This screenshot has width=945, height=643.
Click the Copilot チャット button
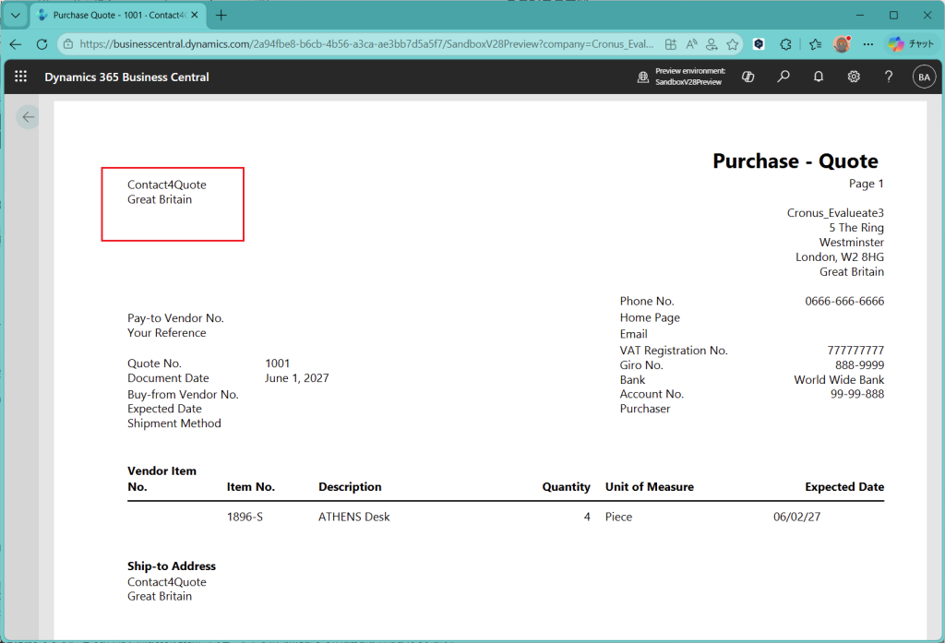pos(912,44)
